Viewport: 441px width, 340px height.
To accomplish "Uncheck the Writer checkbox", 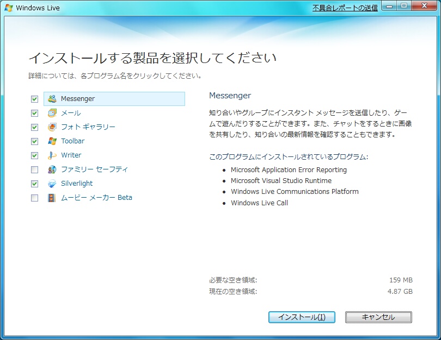I will (x=34, y=155).
